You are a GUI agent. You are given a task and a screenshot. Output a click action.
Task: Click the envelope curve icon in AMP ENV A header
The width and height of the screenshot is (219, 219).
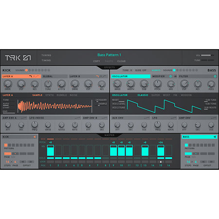[24, 118]
